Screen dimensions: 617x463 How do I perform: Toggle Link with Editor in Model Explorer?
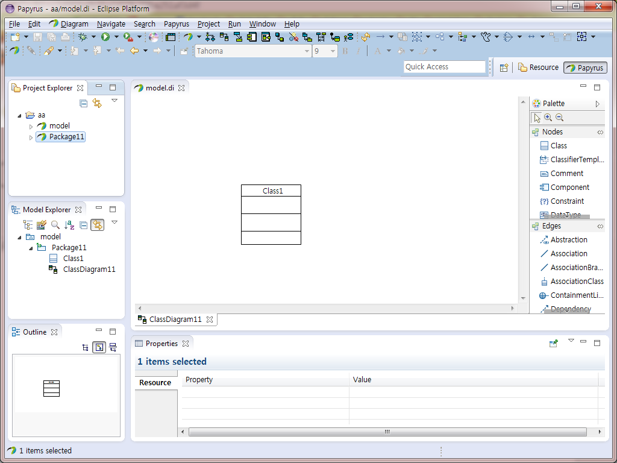tap(97, 225)
